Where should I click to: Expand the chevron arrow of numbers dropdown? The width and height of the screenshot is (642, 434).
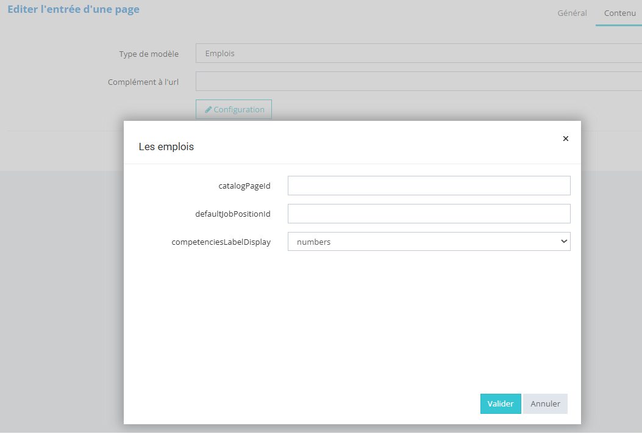(x=563, y=242)
